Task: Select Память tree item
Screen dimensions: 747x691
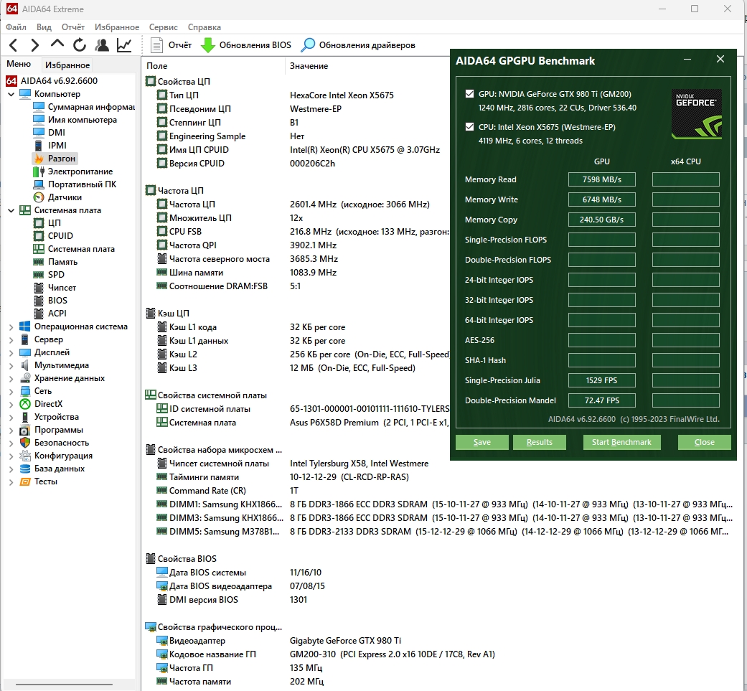Action: pos(62,261)
